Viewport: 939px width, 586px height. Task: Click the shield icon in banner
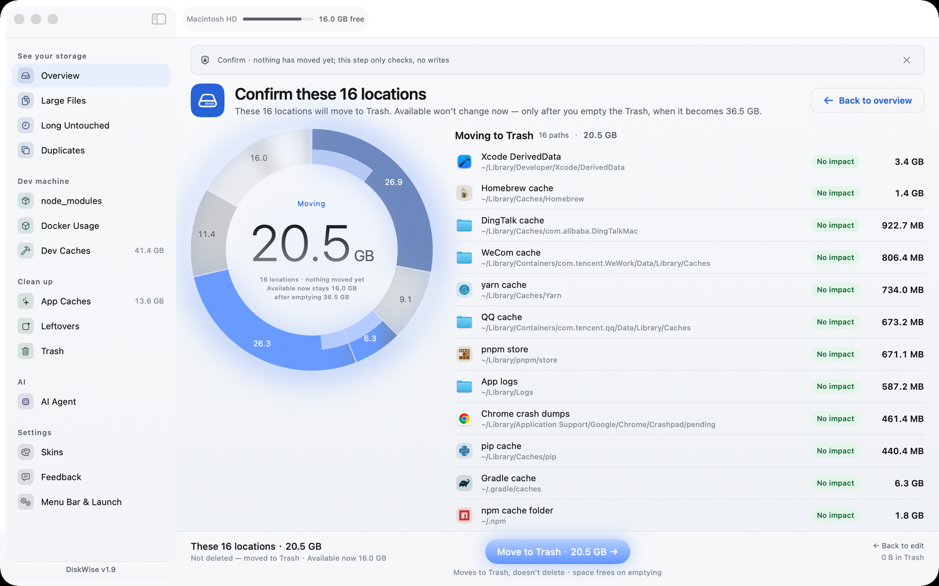(205, 60)
